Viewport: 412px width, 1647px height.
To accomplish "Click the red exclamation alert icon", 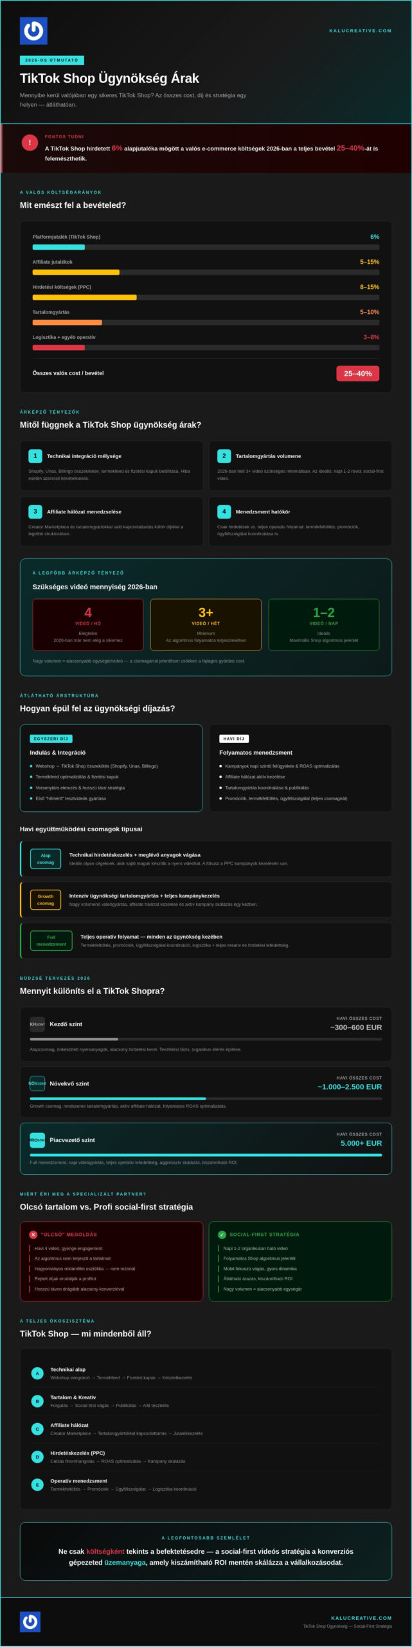I will [30, 143].
